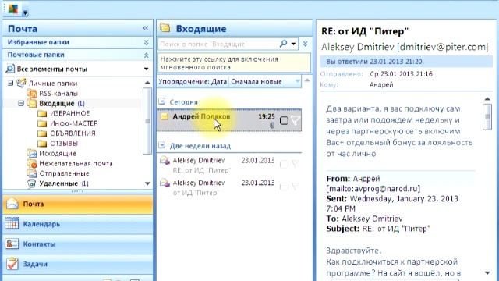Toggle category box on Андрей Поляков message
This screenshot has width=499, height=281.
[284, 120]
